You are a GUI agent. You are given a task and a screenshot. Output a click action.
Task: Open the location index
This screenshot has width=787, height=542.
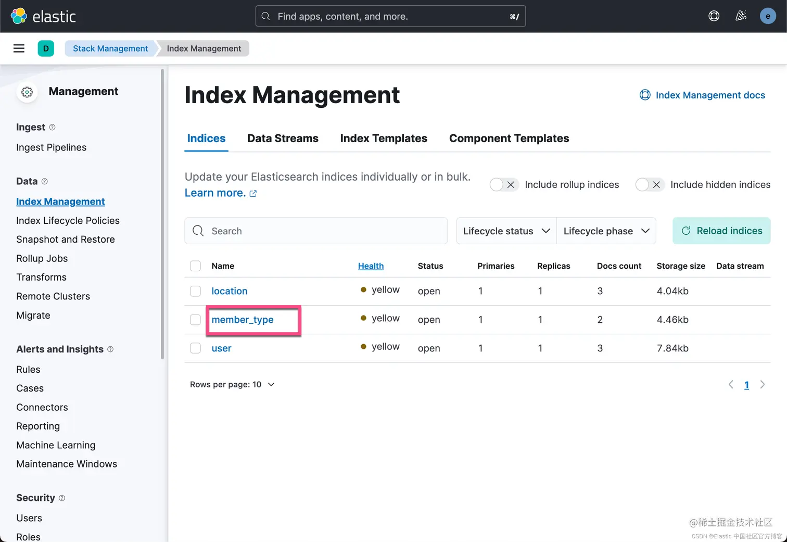[230, 291]
